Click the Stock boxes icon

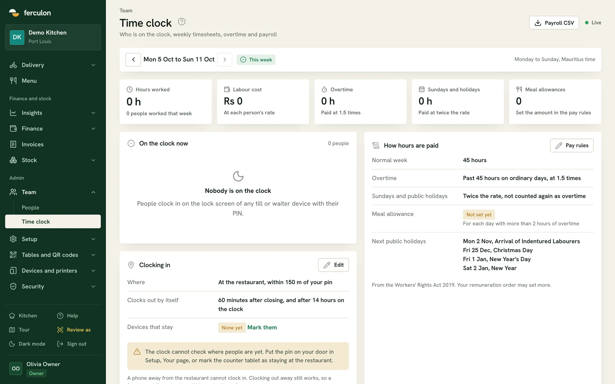[x=13, y=160]
